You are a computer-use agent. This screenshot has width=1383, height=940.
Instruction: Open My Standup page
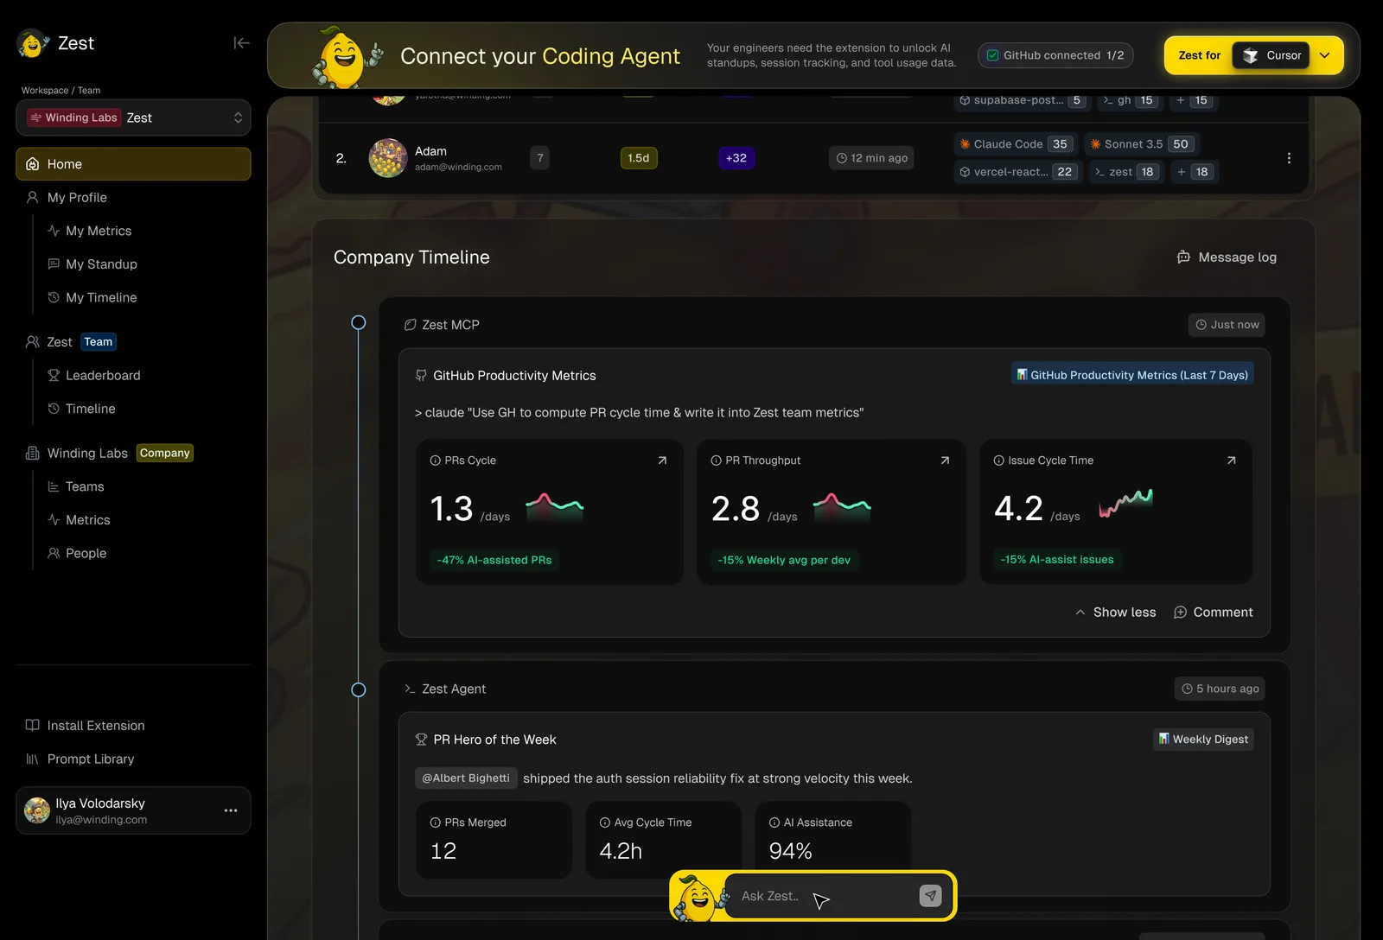click(x=101, y=264)
